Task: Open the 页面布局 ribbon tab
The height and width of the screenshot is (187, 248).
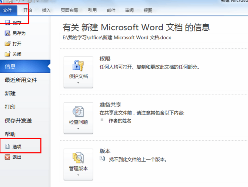Action: (x=69, y=10)
